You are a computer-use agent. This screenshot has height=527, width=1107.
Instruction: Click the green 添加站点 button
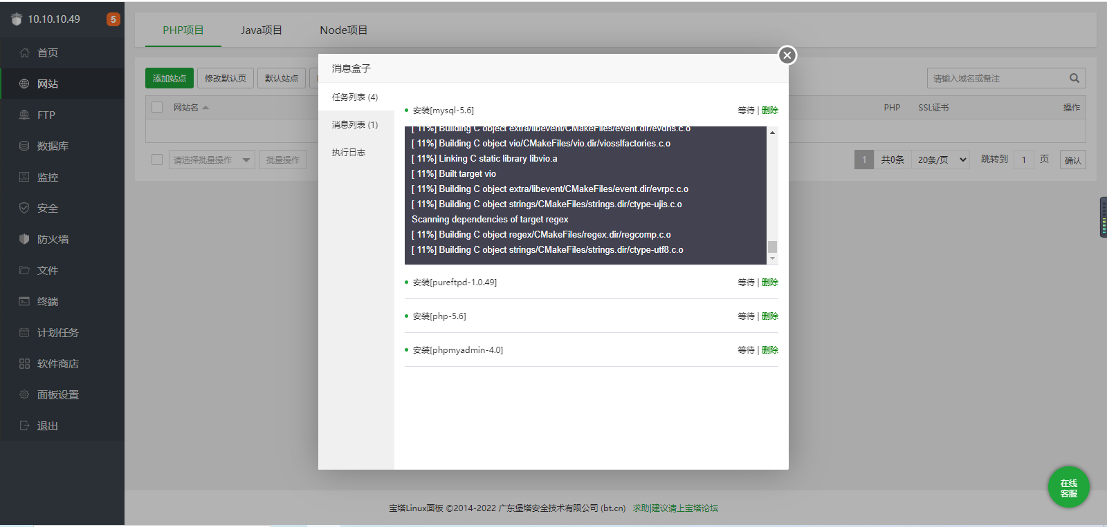pyautogui.click(x=170, y=78)
